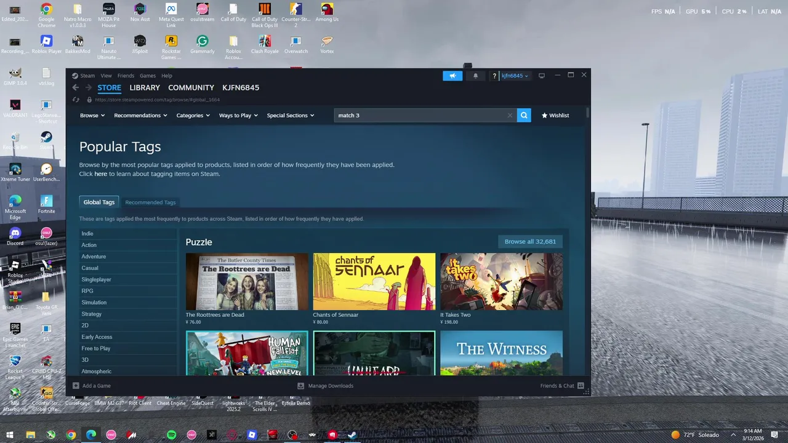Select the Free to Play tag
This screenshot has height=443, width=788.
point(128,348)
